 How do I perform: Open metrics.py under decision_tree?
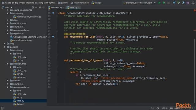(20, 77)
